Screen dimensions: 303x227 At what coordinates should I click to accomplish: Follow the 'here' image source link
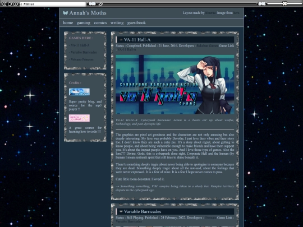pyautogui.click(x=236, y=13)
